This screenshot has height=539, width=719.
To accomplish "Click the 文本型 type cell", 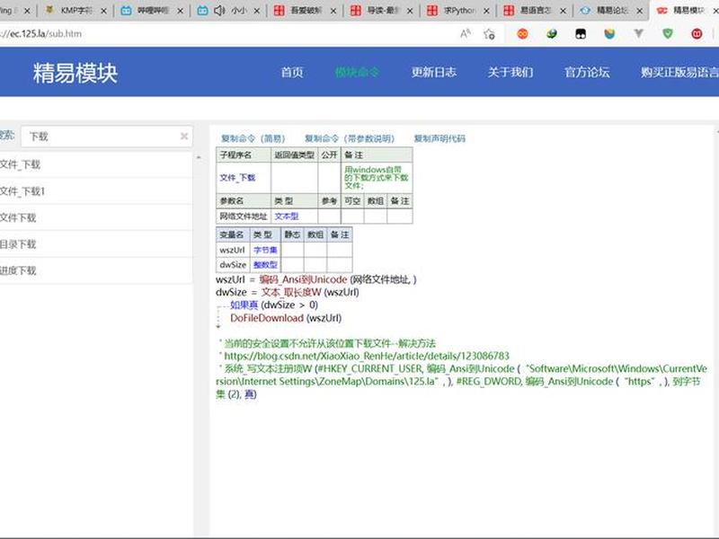I will 295,216.
